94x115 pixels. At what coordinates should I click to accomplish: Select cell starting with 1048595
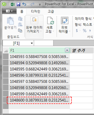click(x=39, y=69)
